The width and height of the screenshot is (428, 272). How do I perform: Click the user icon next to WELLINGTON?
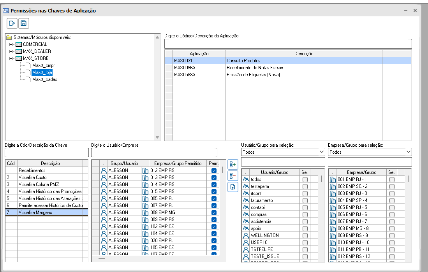246,235
